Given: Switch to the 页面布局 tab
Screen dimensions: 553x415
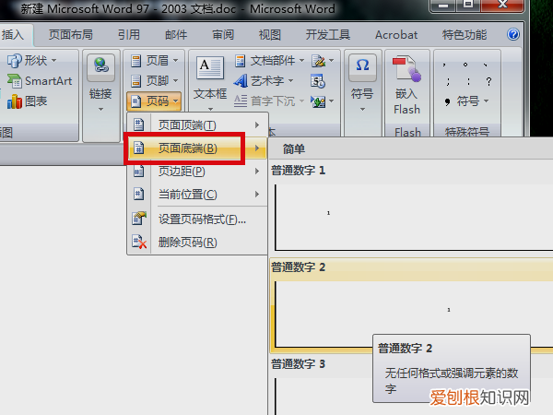Looking at the screenshot, I should click(x=71, y=35).
